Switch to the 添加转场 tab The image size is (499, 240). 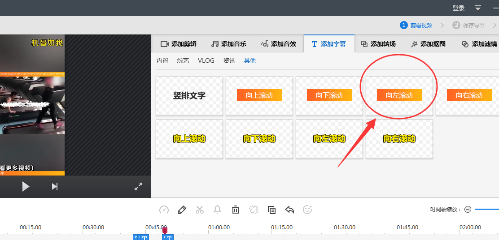(x=379, y=44)
